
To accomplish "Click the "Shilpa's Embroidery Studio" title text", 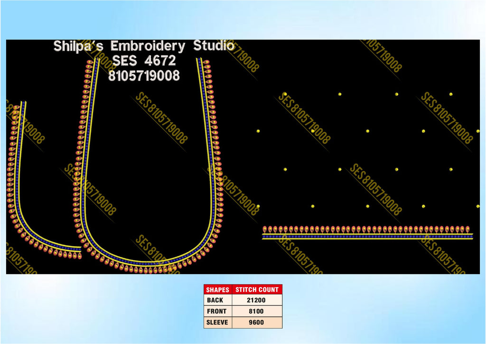I will tap(144, 46).
